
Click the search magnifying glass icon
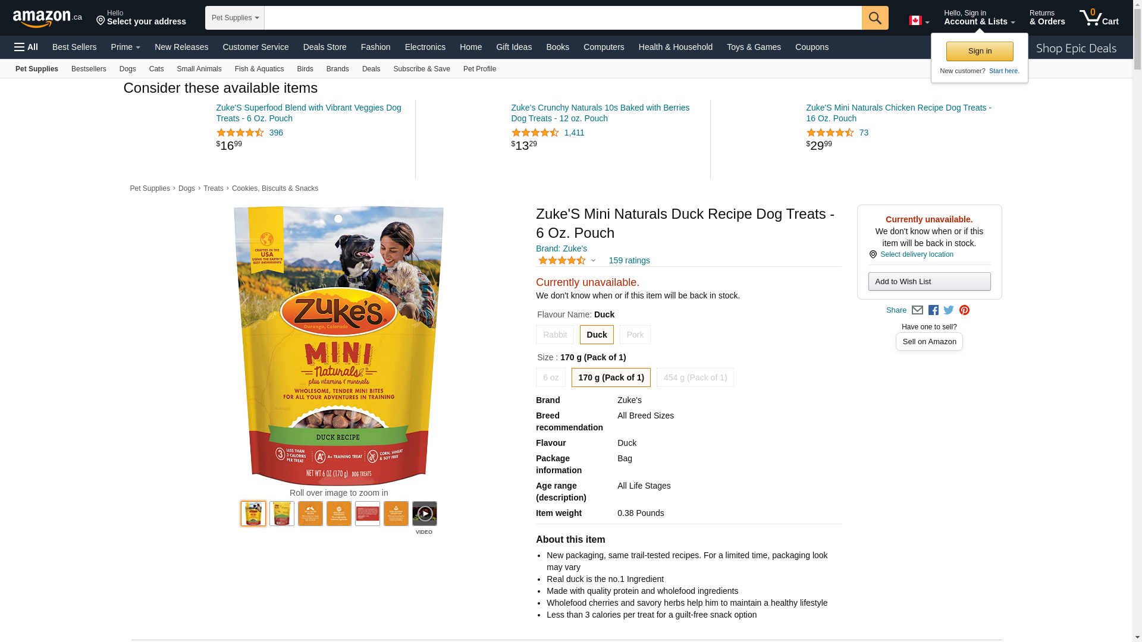pos(874,18)
